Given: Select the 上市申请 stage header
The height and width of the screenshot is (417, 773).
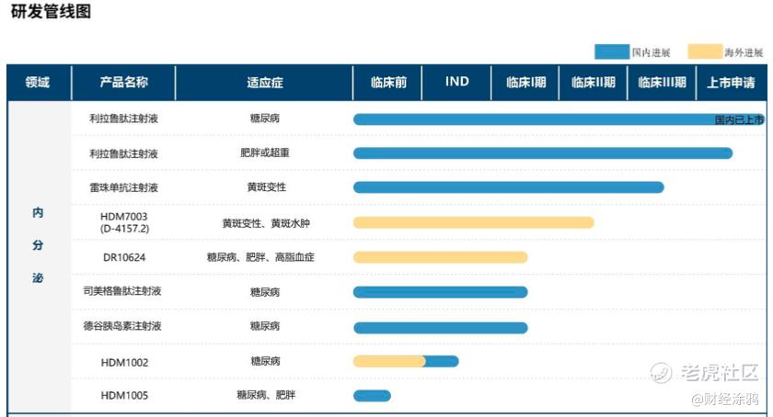Looking at the screenshot, I should [x=731, y=83].
